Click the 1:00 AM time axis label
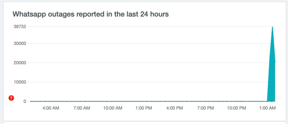This screenshot has width=288, height=124. coord(267,108)
